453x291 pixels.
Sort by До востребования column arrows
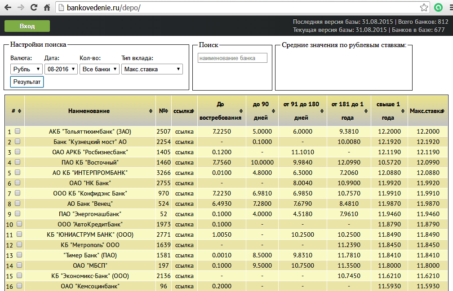point(241,111)
